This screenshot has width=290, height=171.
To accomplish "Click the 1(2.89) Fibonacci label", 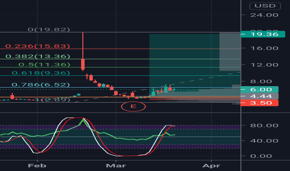I will (x=53, y=100).
